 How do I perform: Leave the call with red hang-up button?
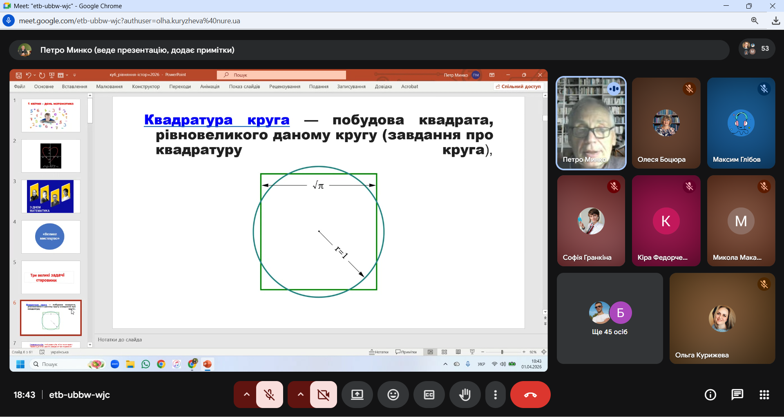pyautogui.click(x=530, y=395)
